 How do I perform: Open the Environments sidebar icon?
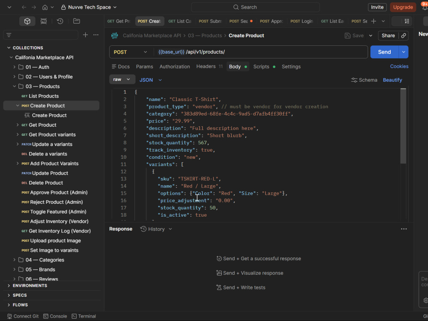point(43,21)
